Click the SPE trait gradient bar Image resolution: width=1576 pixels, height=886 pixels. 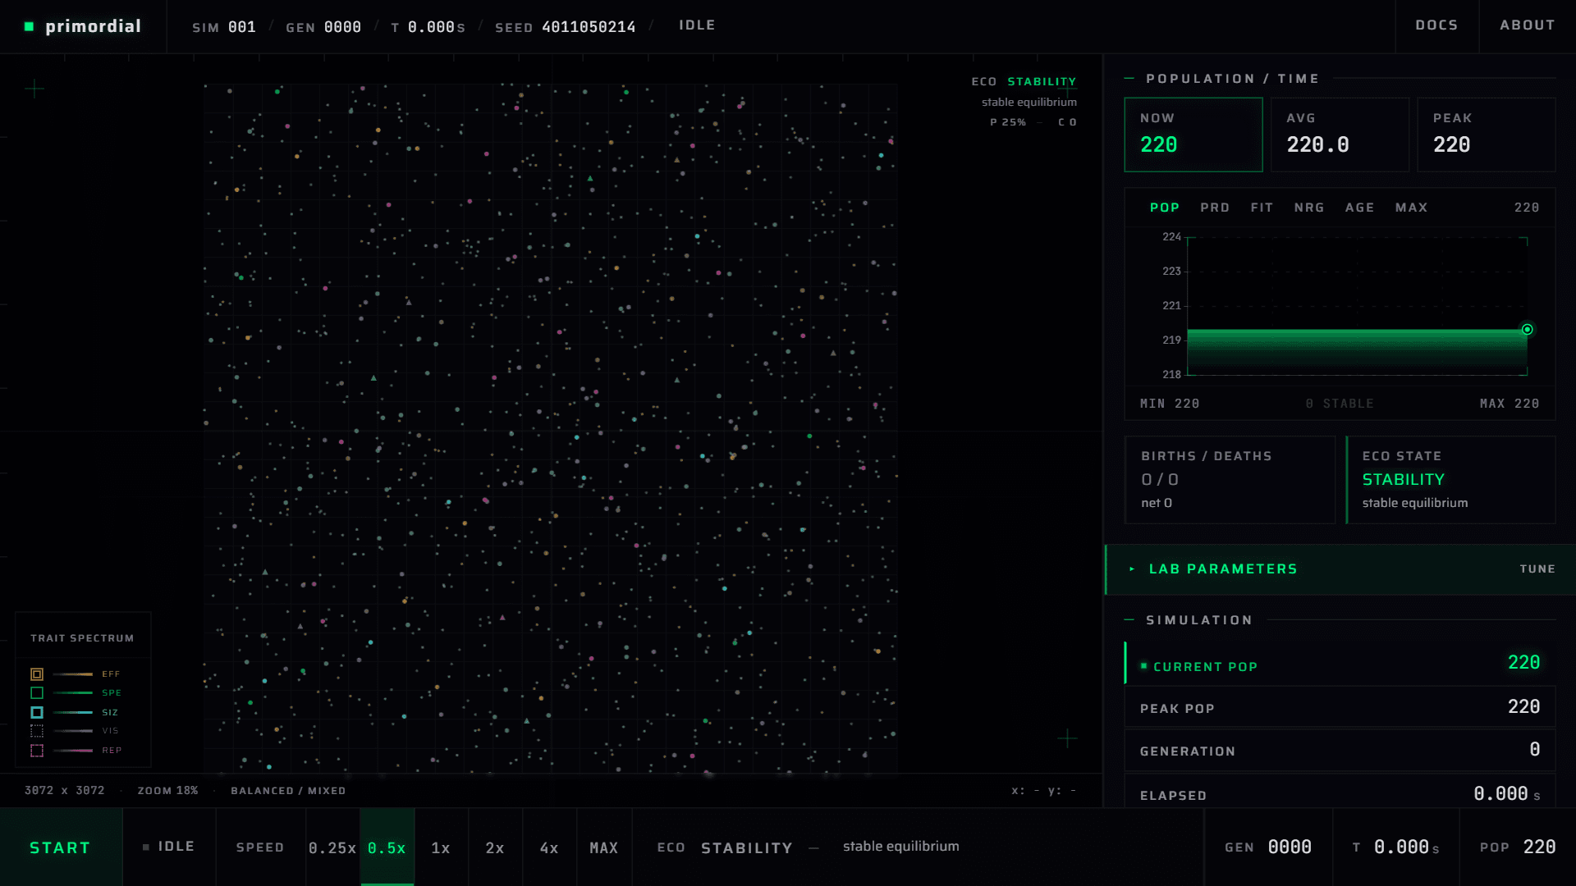point(73,693)
